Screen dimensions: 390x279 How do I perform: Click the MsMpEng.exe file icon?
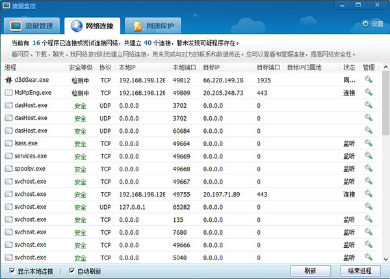[x=8, y=93]
